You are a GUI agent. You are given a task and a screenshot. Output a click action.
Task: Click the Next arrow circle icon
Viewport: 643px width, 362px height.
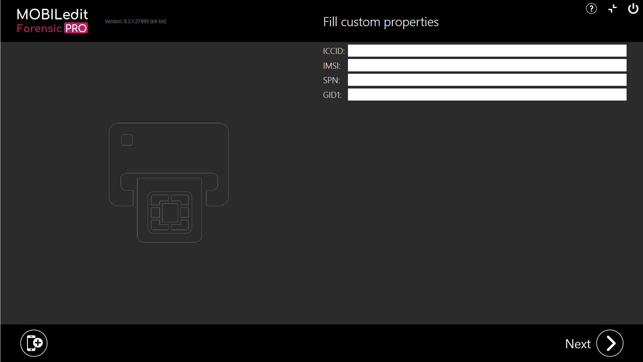coord(610,343)
